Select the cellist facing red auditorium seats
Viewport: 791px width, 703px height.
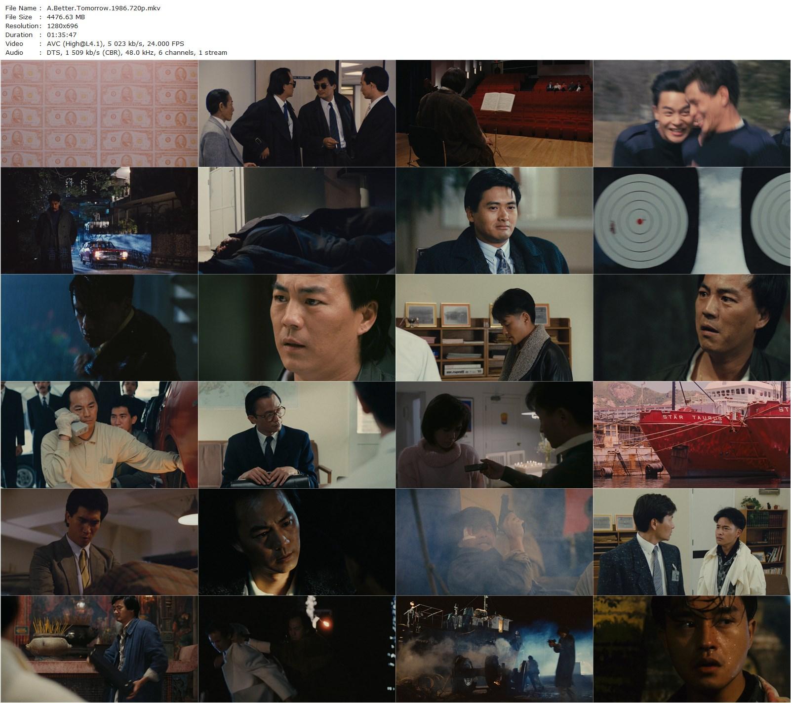pyautogui.click(x=494, y=113)
